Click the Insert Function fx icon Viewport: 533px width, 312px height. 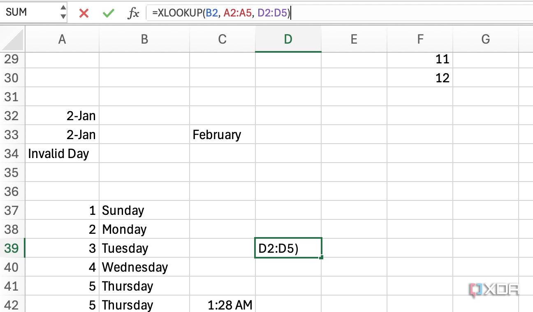(x=134, y=13)
